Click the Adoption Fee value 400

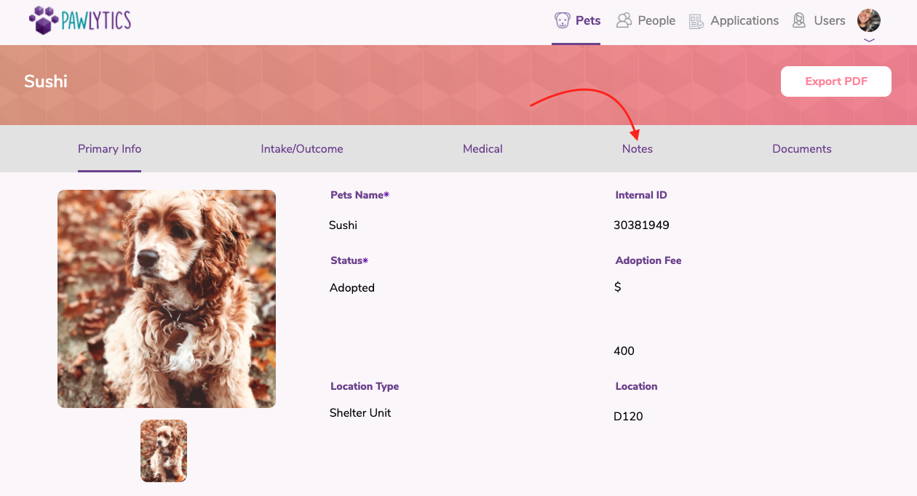tap(624, 351)
